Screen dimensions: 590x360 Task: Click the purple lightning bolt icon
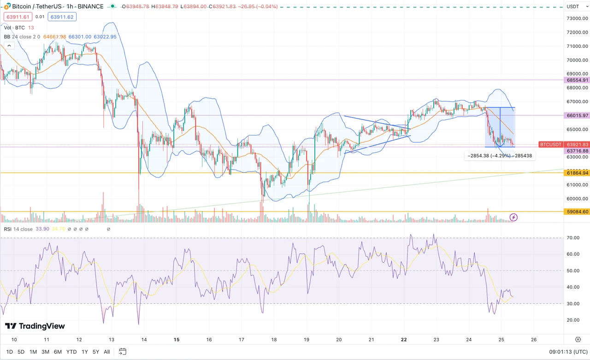coord(513,217)
